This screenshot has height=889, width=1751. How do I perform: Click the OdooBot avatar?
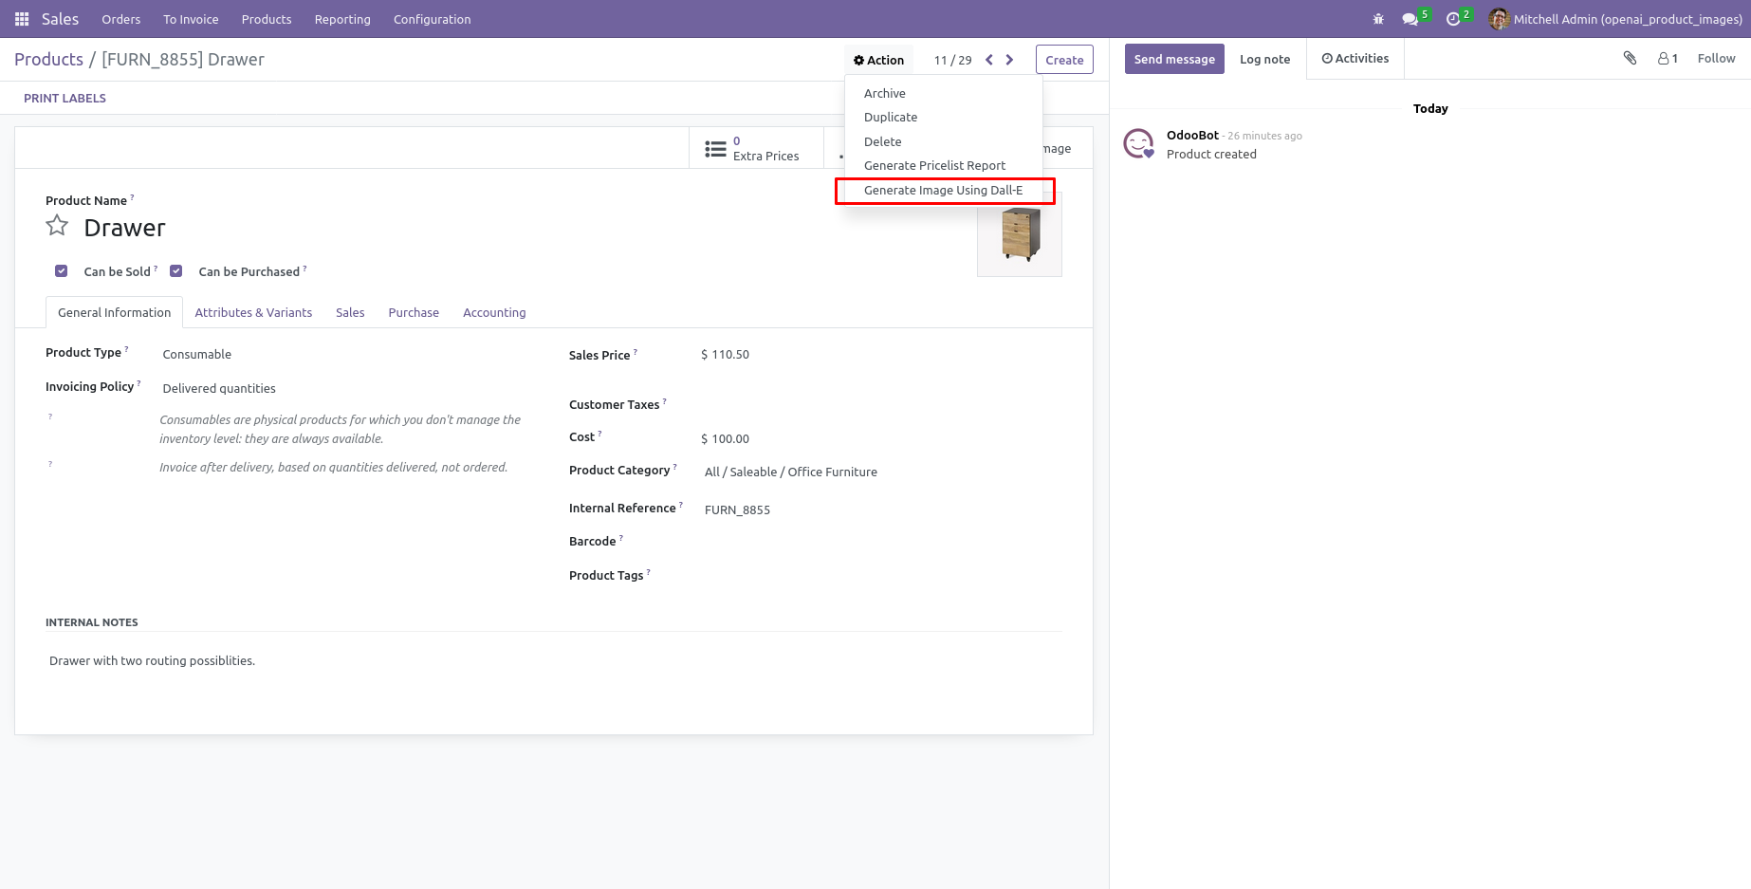pyautogui.click(x=1139, y=143)
